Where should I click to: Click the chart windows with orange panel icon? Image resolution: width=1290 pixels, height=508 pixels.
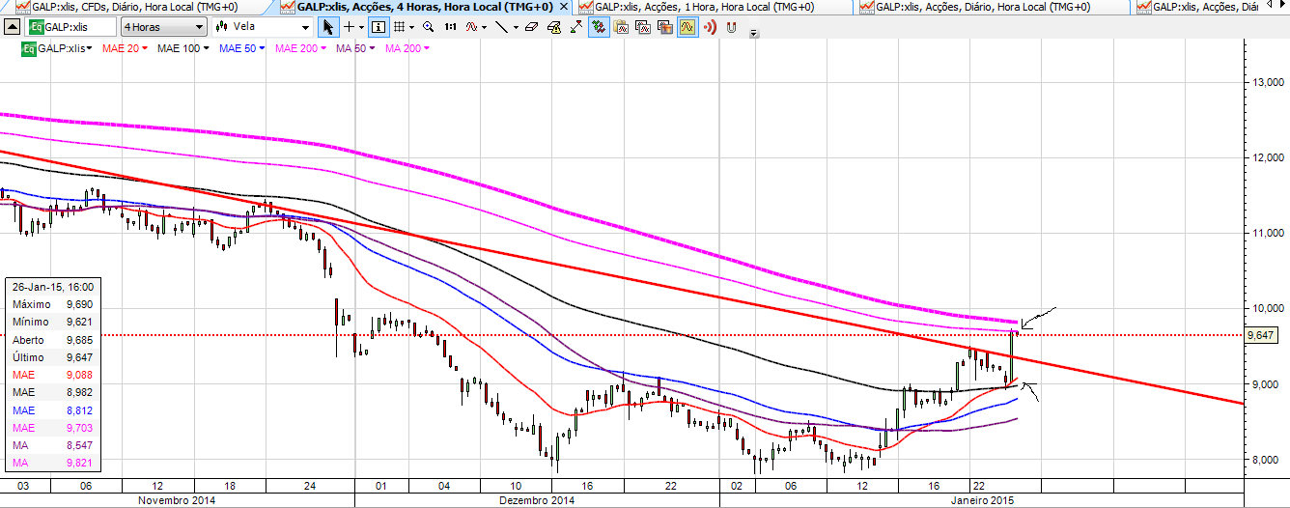click(x=665, y=27)
